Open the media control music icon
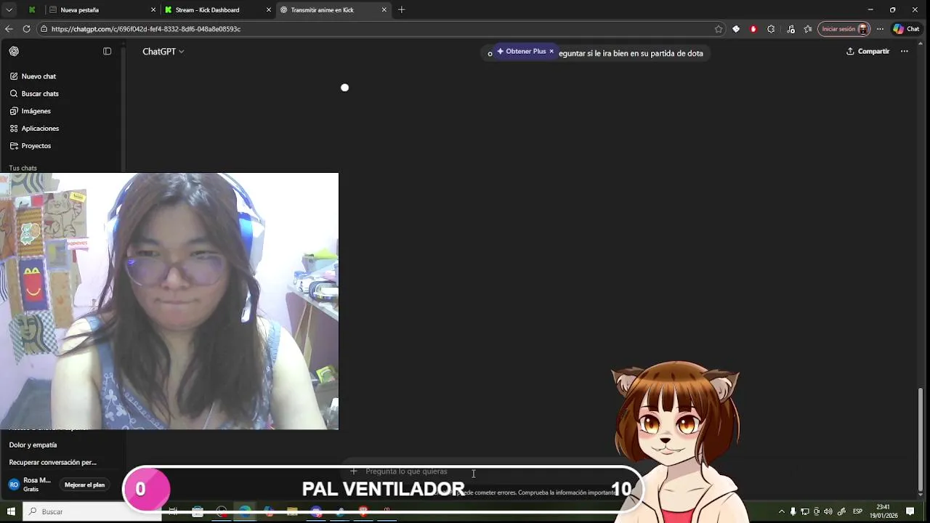 [791, 29]
